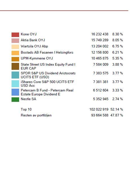Viewport: 130px width, 193px height.
Task: Click the 8.30 % share for Kone
Action: (x=118, y=34)
